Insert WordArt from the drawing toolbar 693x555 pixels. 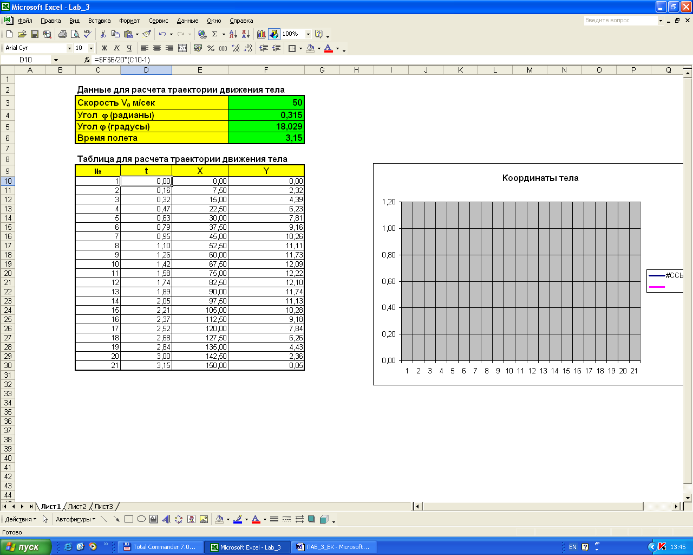pyautogui.click(x=166, y=519)
